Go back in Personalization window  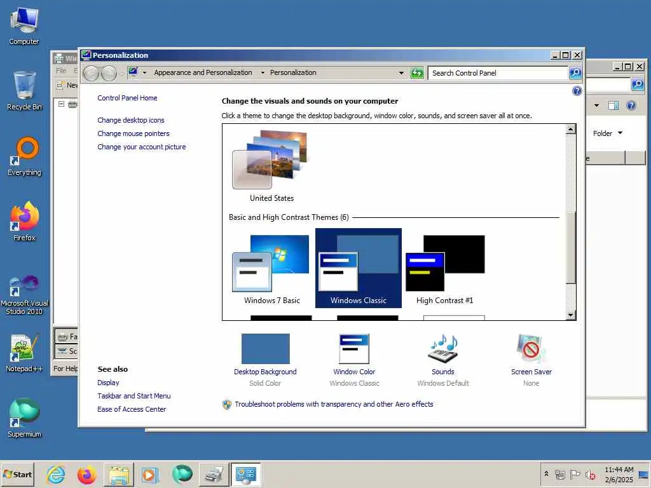(91, 74)
